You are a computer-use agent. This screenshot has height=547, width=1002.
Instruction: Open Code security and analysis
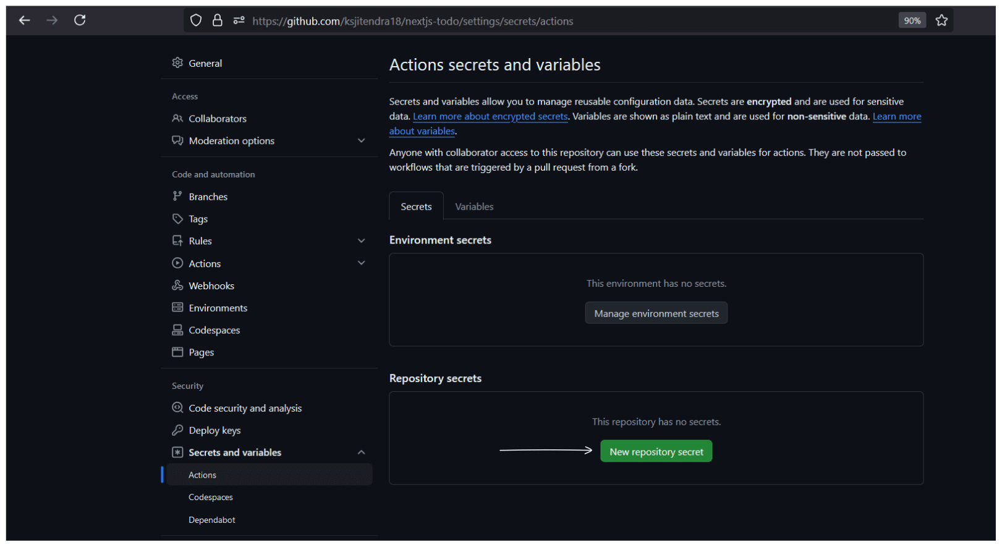pos(245,408)
